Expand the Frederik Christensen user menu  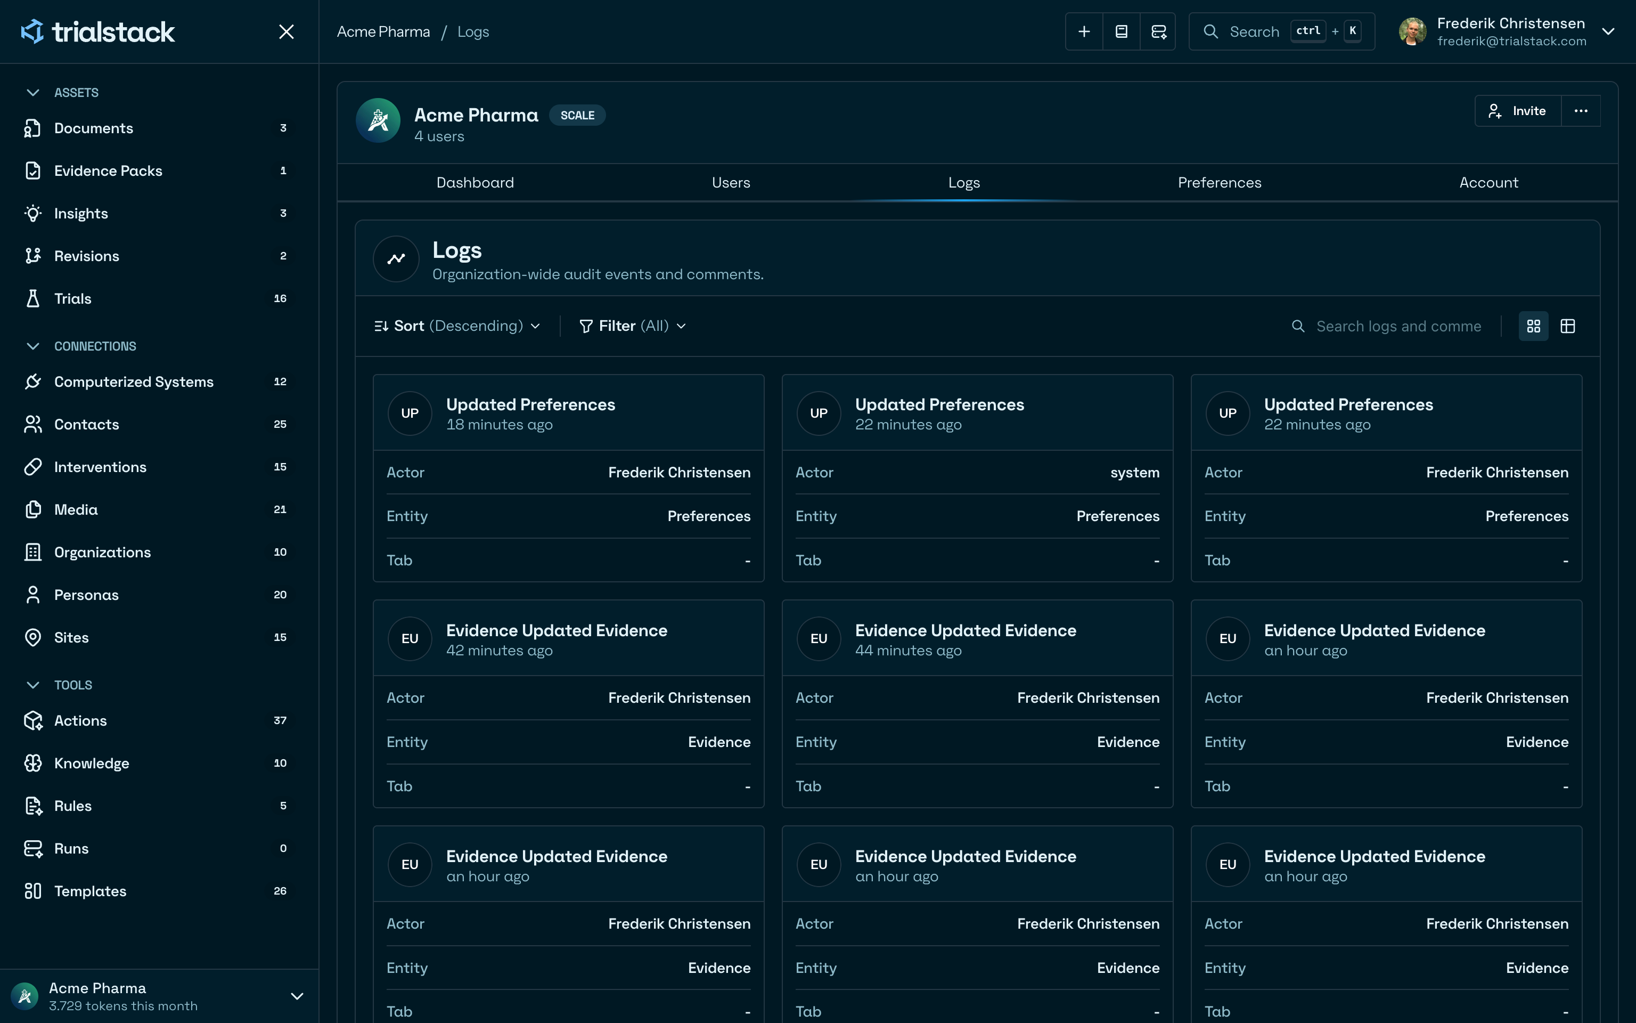pos(1608,32)
